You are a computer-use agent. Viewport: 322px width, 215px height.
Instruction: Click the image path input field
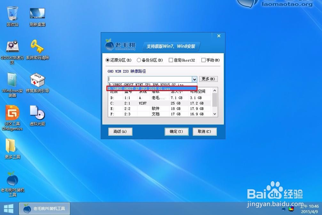coord(150,79)
